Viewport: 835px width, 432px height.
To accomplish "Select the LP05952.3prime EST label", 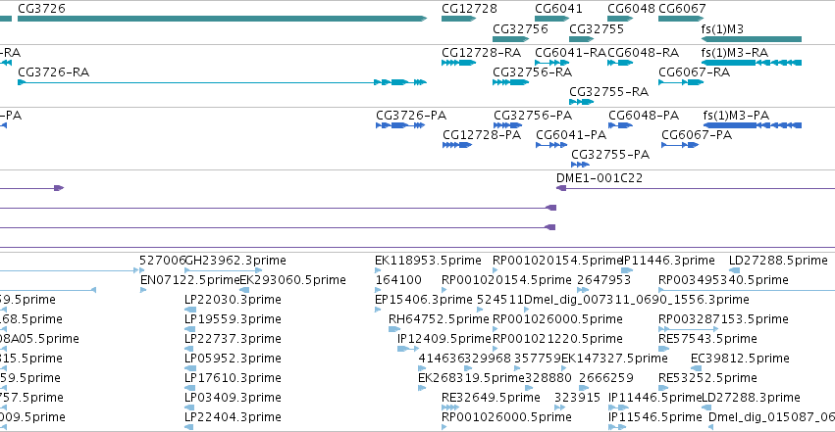I will (x=233, y=359).
